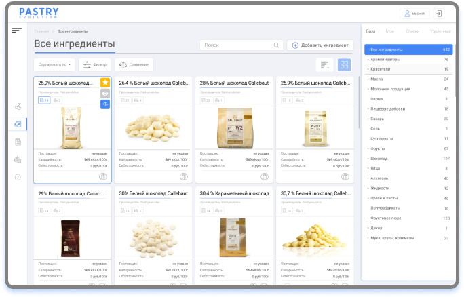Expand the Фруктовое пюре category arrow
Image resolution: width=464 pixels, height=297 pixels.
[x=368, y=218]
